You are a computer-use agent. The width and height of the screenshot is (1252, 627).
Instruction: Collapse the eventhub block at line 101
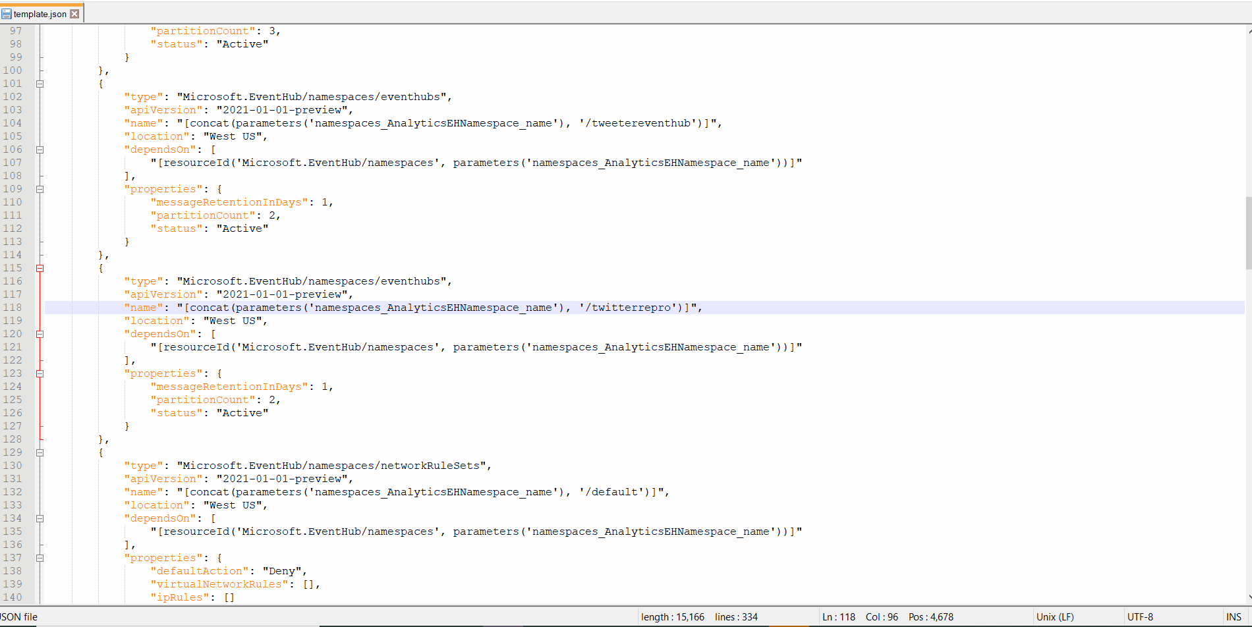(x=40, y=84)
